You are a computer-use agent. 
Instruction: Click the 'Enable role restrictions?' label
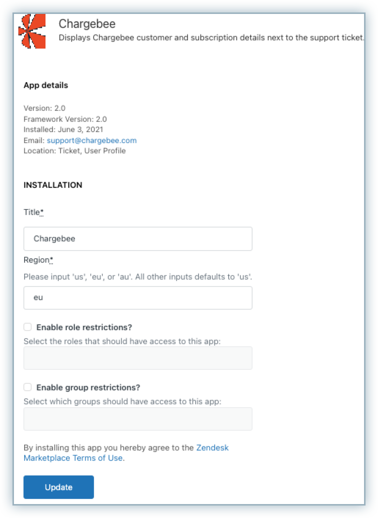84,327
